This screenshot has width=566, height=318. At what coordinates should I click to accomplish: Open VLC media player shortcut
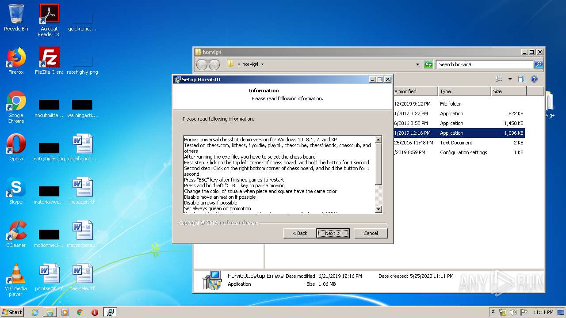[16, 280]
